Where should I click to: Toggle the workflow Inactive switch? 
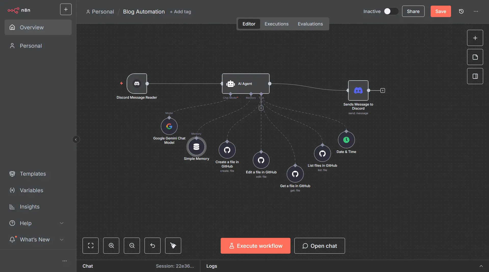tap(391, 11)
